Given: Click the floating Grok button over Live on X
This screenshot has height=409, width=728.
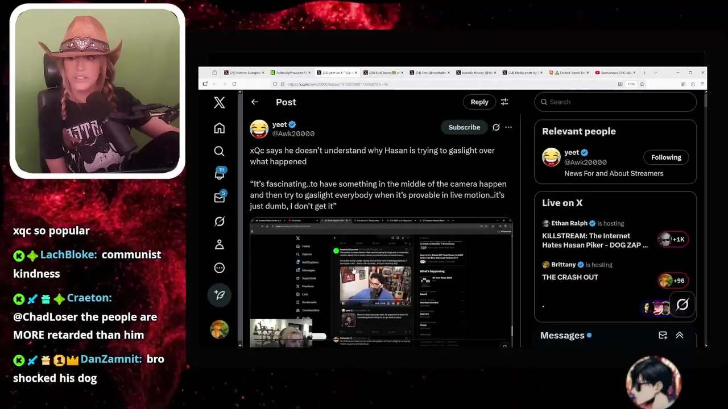Looking at the screenshot, I should (x=682, y=305).
